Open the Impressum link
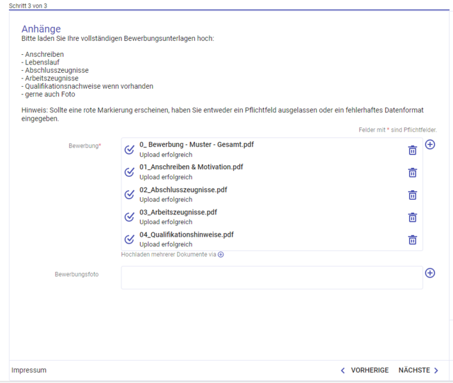The height and width of the screenshot is (383, 453). tap(29, 370)
